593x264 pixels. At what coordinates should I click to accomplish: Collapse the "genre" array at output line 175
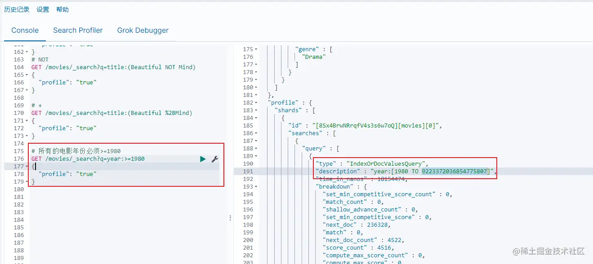256,49
